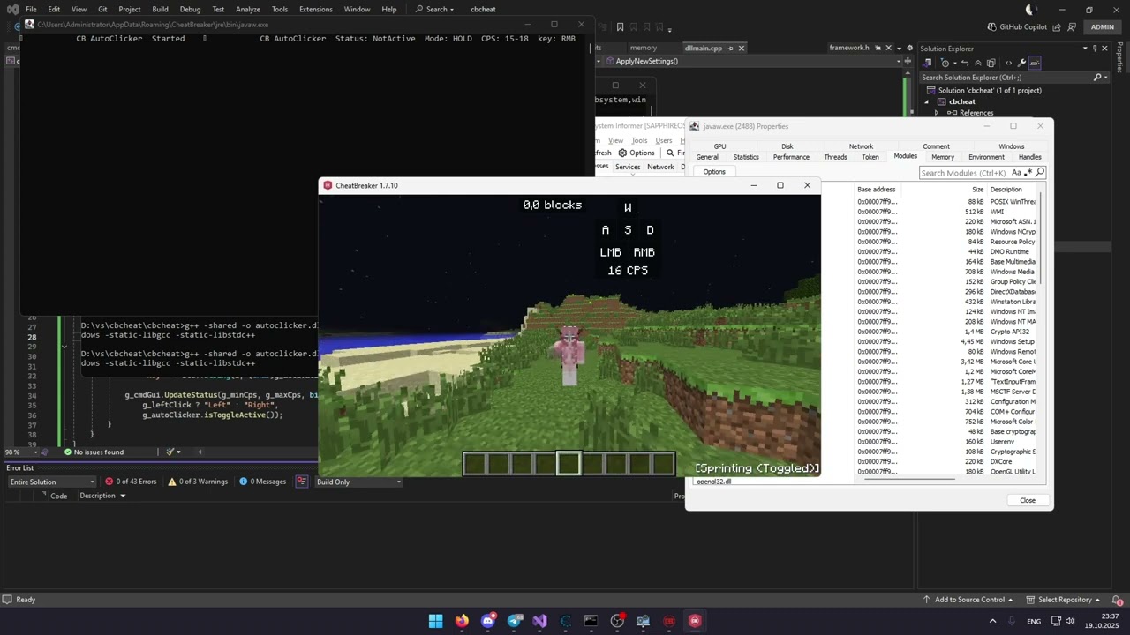
Task: Click Pending Changes Filter clock icon
Action: click(945, 63)
